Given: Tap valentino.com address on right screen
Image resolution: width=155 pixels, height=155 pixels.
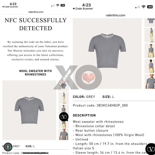Looking at the screenshot, I should tap(115, 15).
